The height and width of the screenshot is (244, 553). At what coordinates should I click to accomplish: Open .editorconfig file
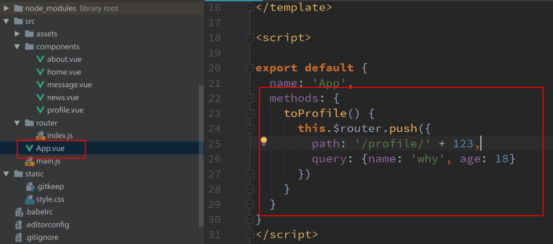coord(47,225)
